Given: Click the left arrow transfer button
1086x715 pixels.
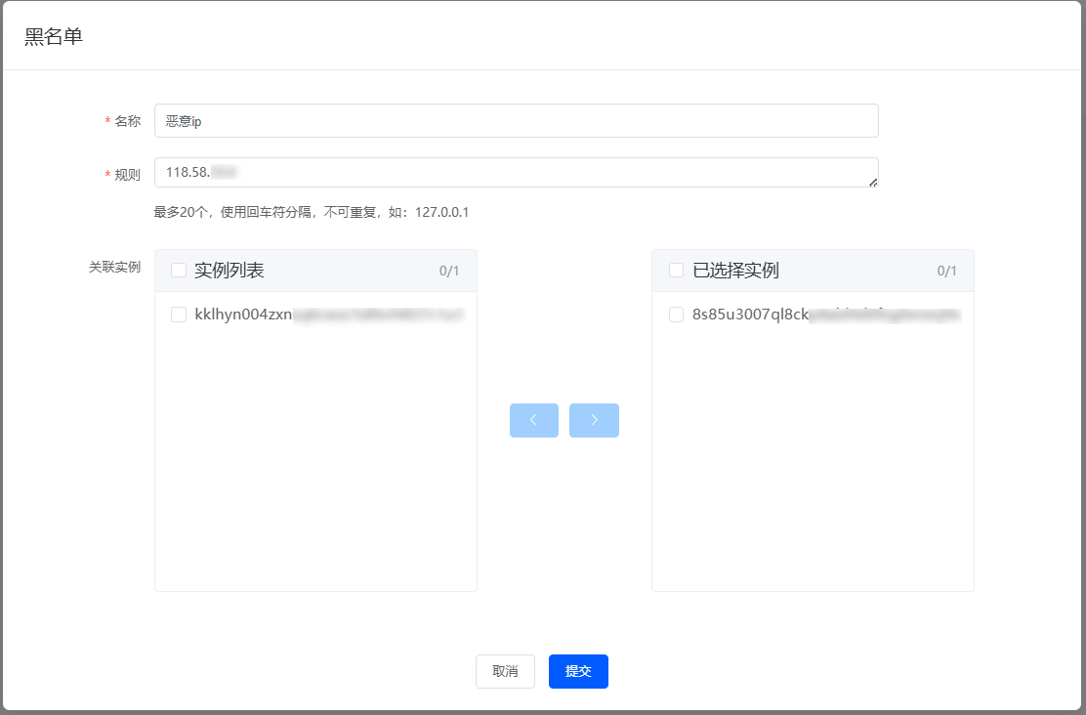Looking at the screenshot, I should click(x=534, y=420).
